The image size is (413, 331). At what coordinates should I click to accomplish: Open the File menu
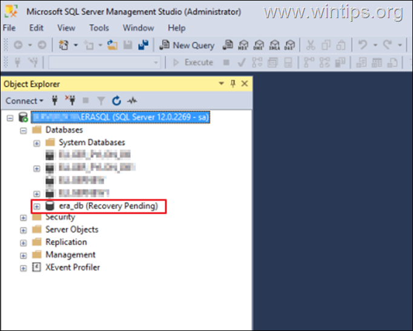[9, 28]
